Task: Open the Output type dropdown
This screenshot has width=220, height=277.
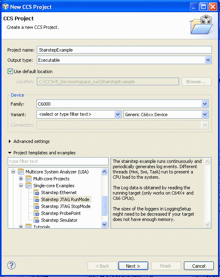Action: coord(208,60)
